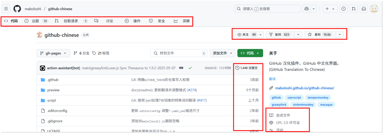383x133 pixels.
Task: Switch to the 洞察 tab
Action: click(x=182, y=21)
